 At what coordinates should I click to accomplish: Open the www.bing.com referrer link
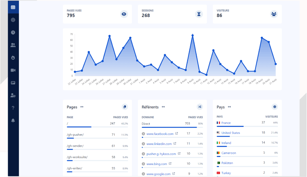click(x=156, y=164)
